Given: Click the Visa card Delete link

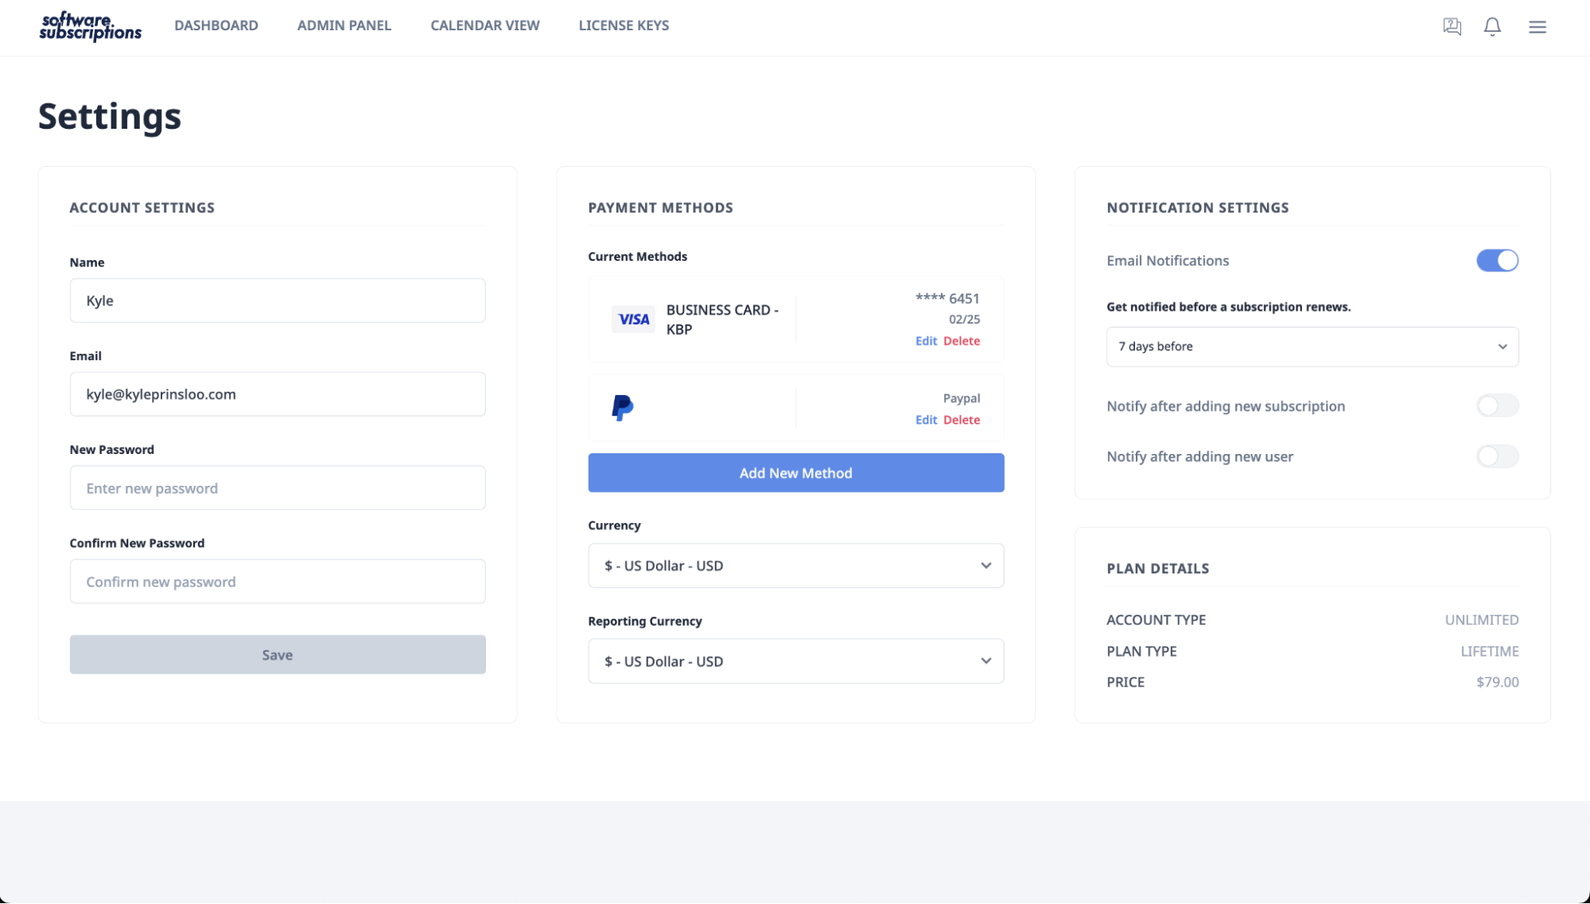Looking at the screenshot, I should pyautogui.click(x=961, y=340).
